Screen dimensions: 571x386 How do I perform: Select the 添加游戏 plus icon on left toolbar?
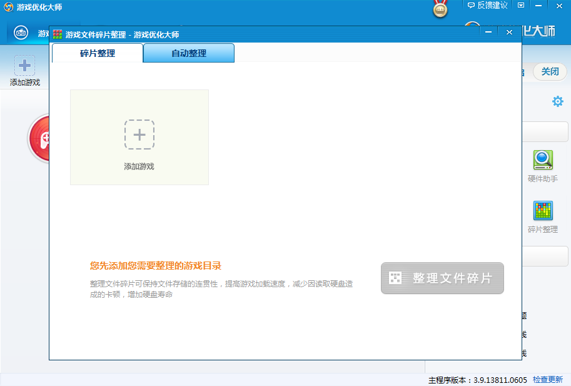pos(24,64)
